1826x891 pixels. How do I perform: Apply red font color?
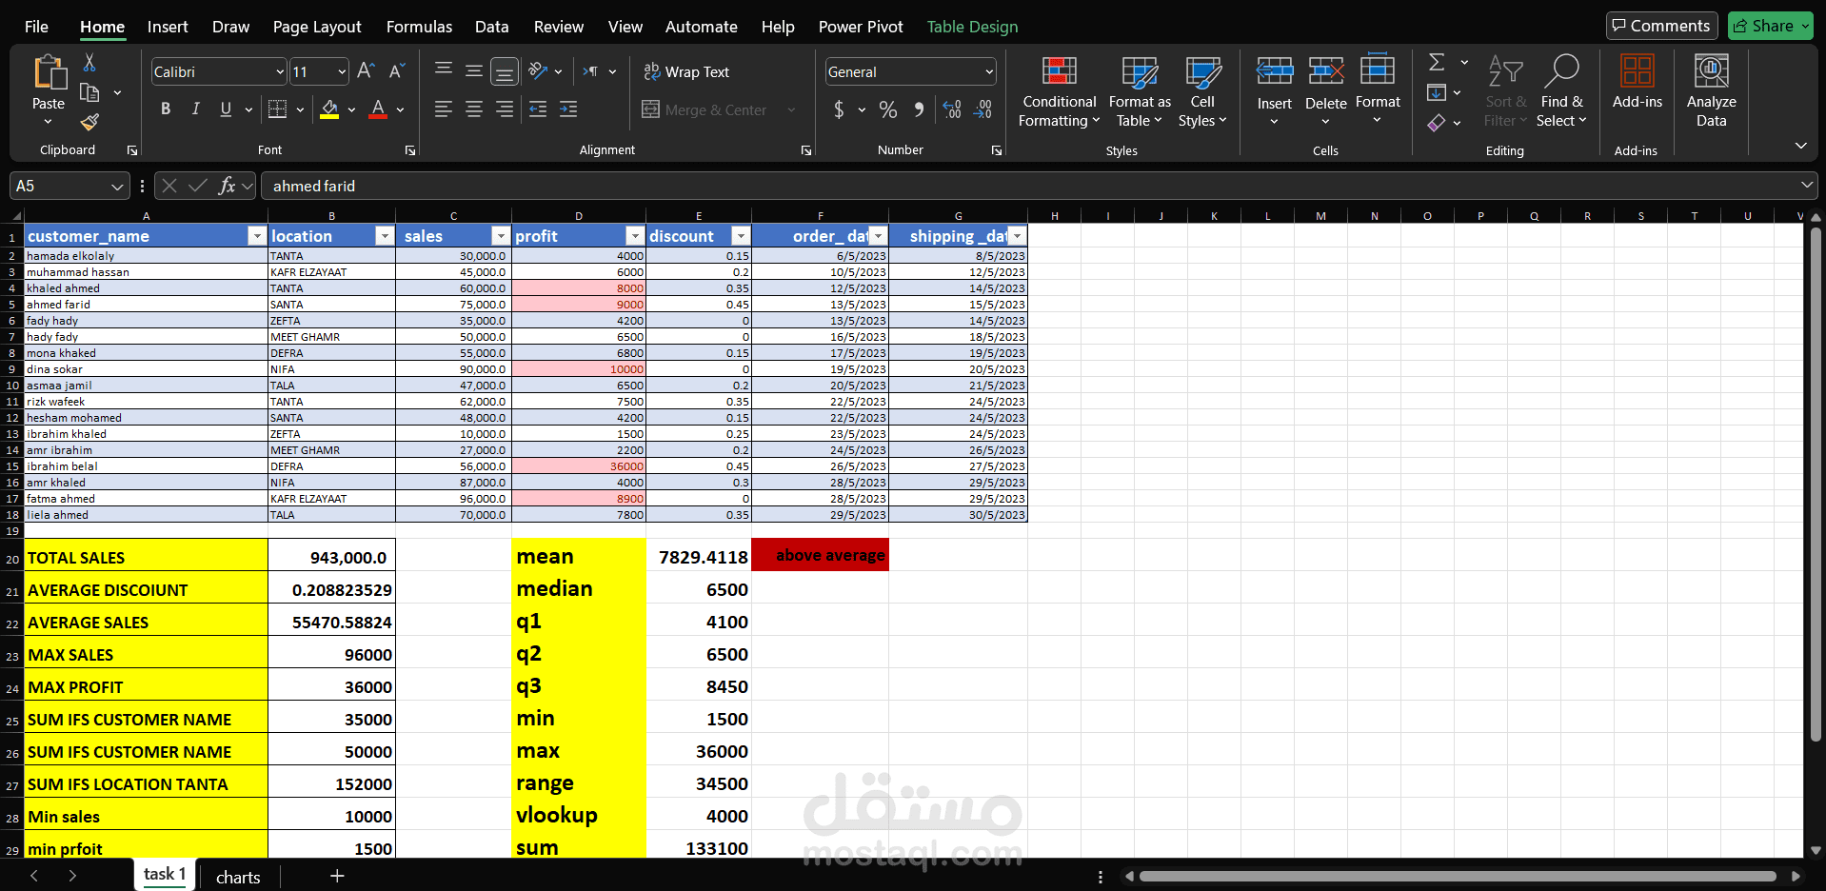pos(378,109)
